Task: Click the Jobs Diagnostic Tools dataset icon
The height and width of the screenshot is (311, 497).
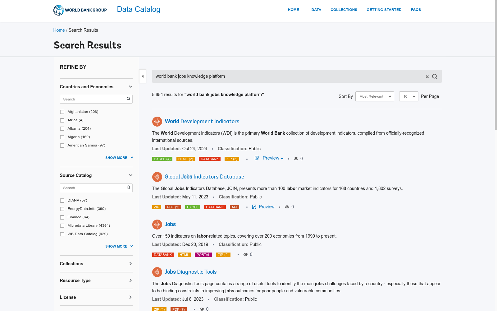Action: (x=157, y=272)
